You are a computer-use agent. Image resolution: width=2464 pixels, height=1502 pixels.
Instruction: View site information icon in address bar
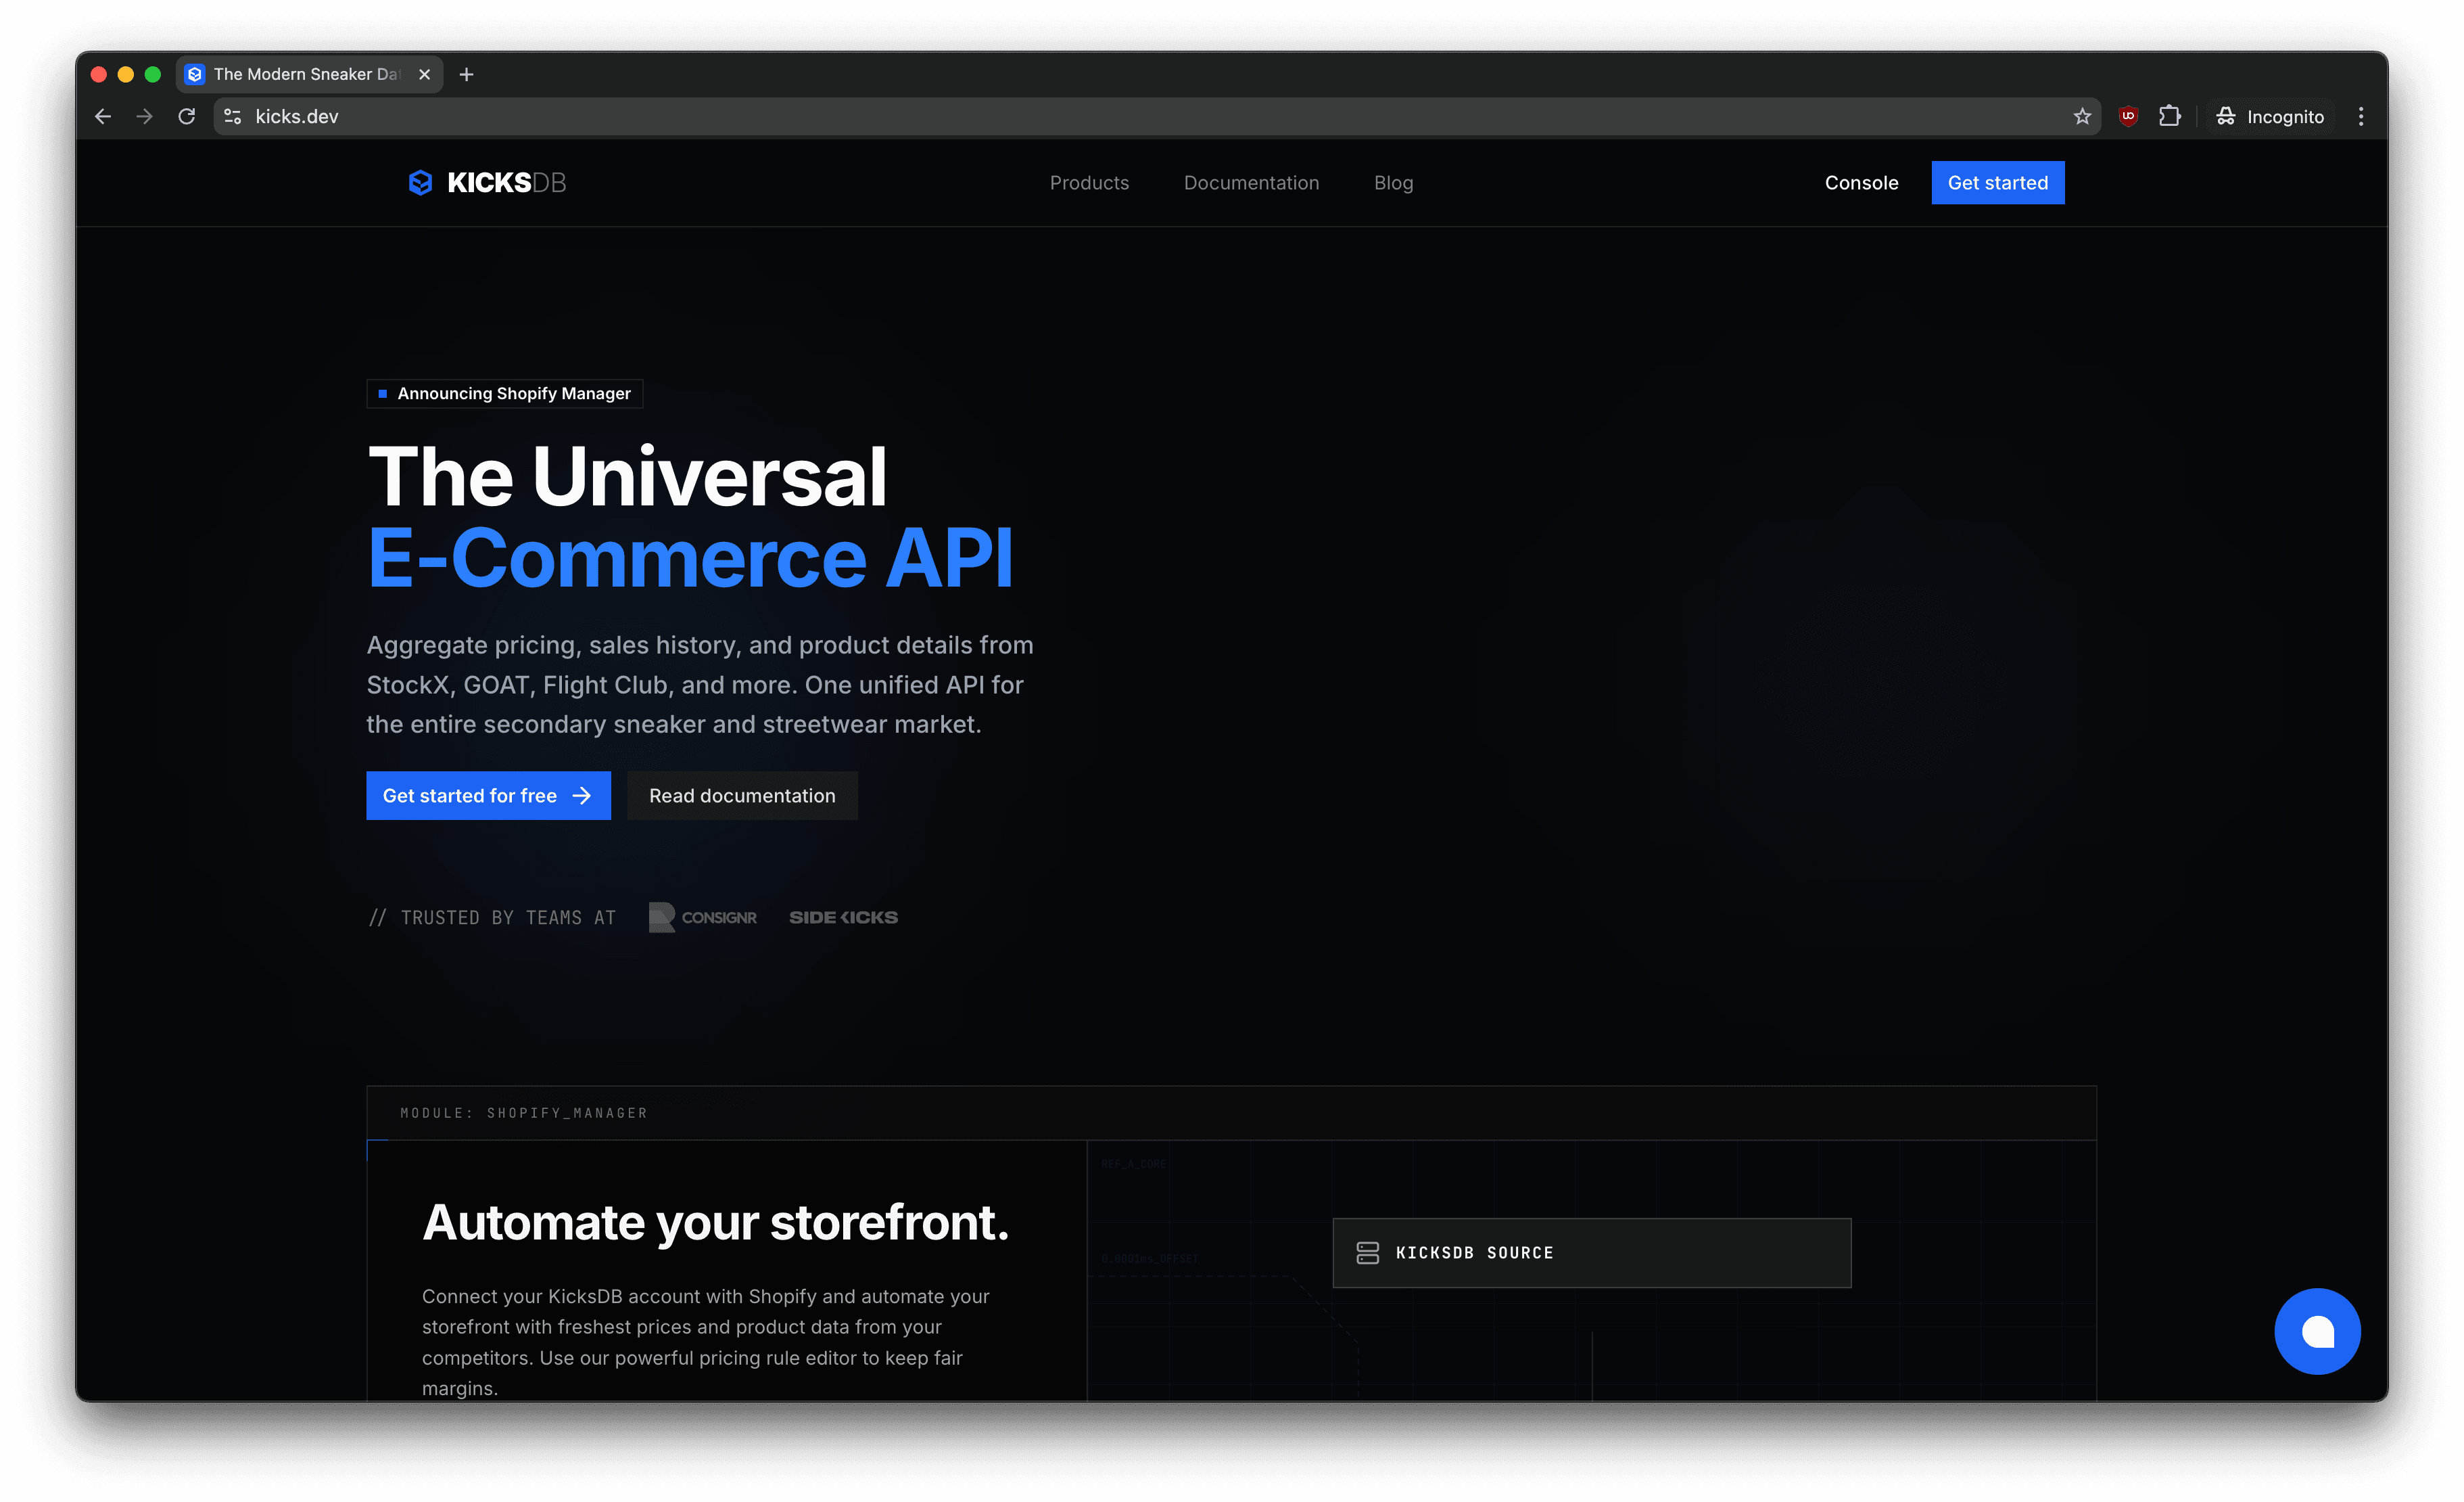pos(233,117)
